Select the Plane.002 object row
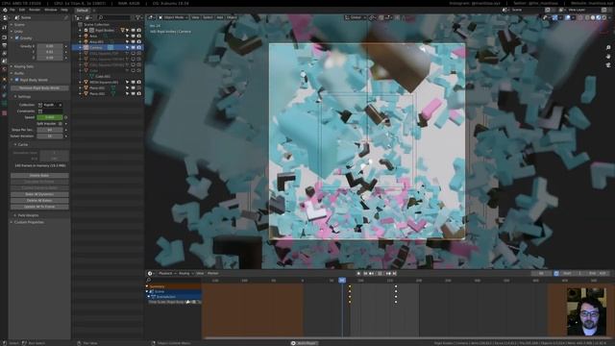This screenshot has height=346, width=615. pos(108,94)
